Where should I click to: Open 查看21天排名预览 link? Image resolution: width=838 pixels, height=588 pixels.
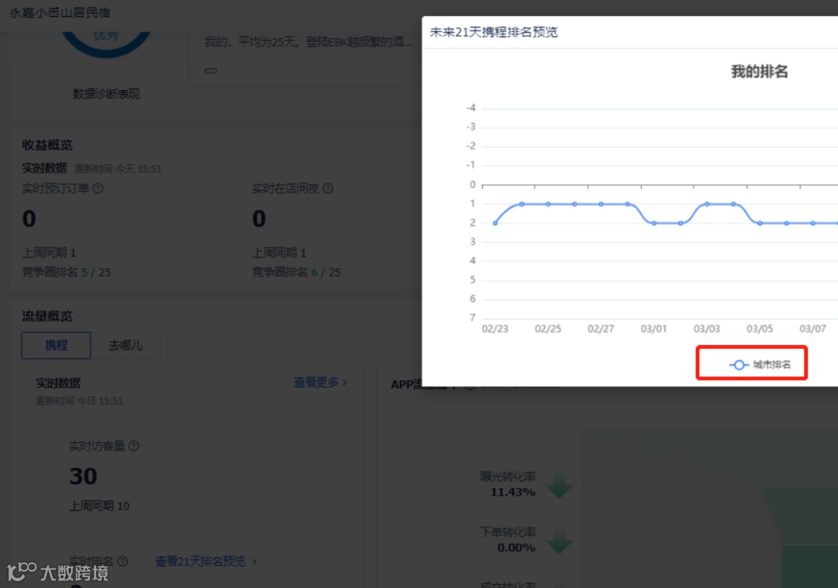(200, 562)
